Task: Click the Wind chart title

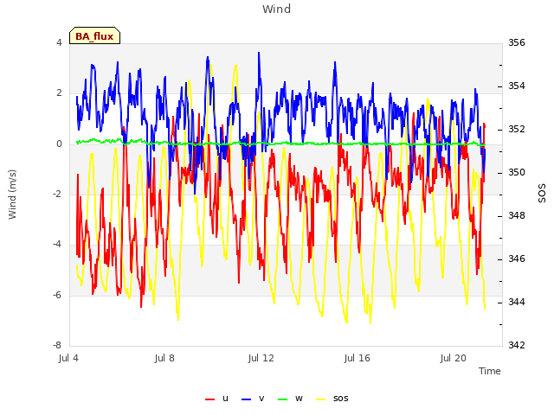Action: tap(276, 9)
